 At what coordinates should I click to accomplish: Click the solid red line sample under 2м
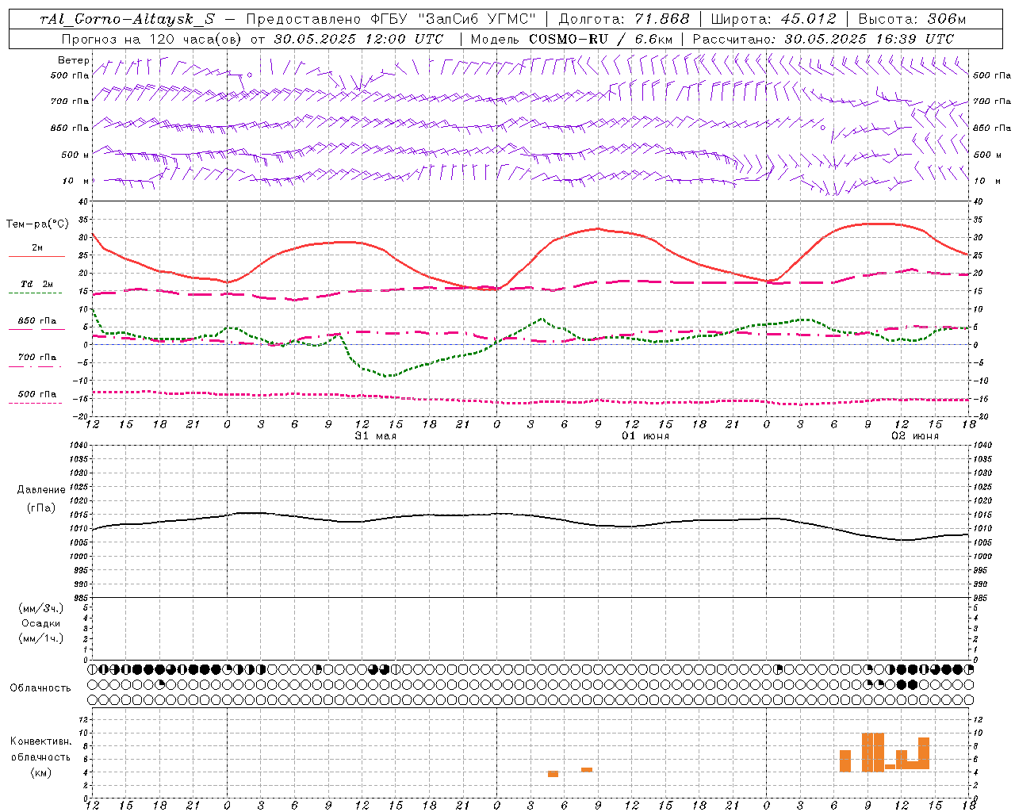(36, 257)
